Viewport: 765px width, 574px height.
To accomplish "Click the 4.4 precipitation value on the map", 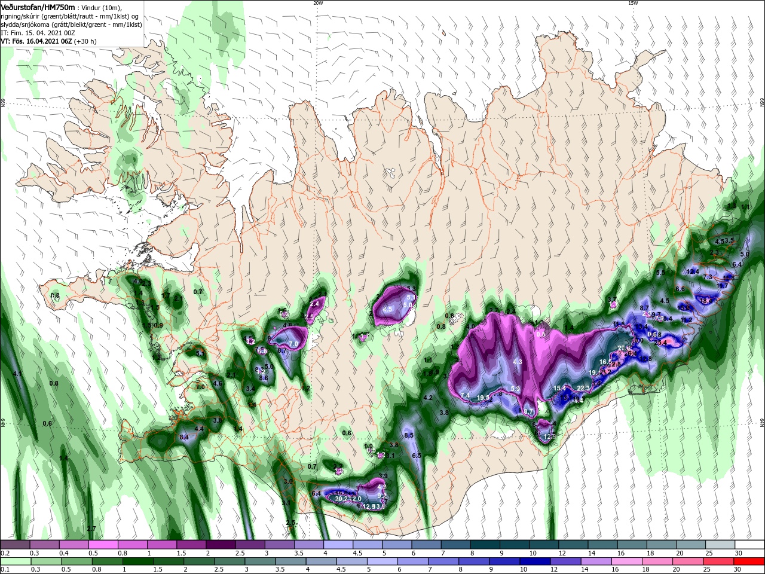I will point(199,429).
